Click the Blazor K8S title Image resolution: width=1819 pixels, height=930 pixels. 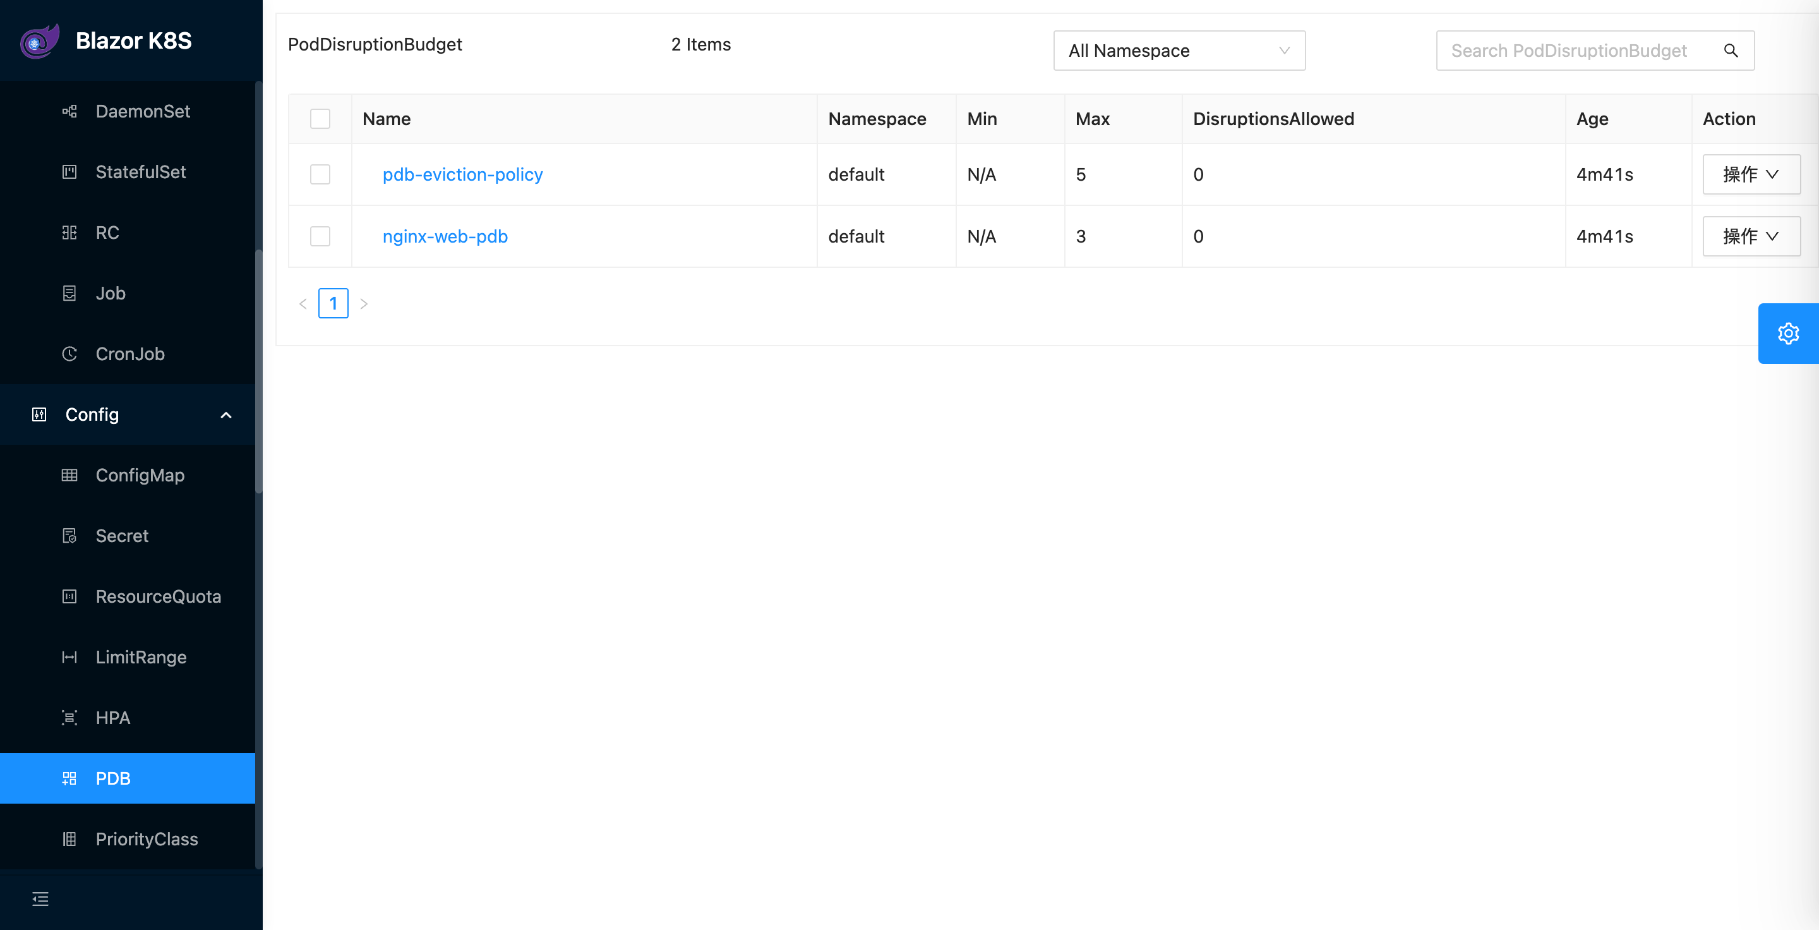133,41
